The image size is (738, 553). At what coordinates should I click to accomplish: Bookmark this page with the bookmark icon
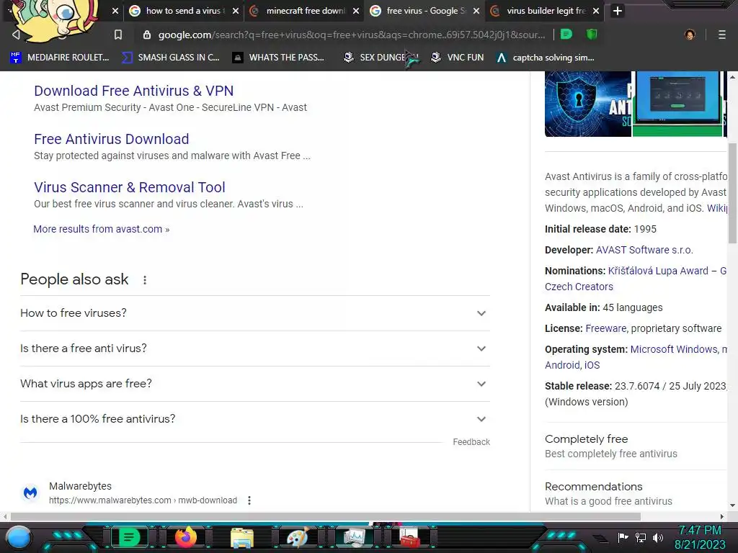(x=118, y=35)
